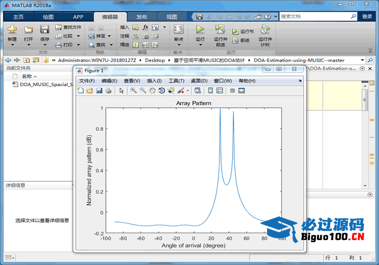Open Figure 1 桌面(D) menu
The height and width of the screenshot is (265, 379).
coord(199,81)
